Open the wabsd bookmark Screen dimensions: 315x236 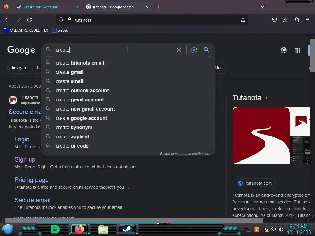click(60, 30)
